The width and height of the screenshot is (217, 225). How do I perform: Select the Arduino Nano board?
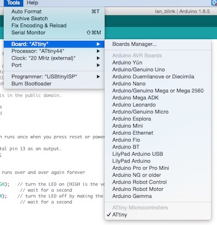pos(158,84)
